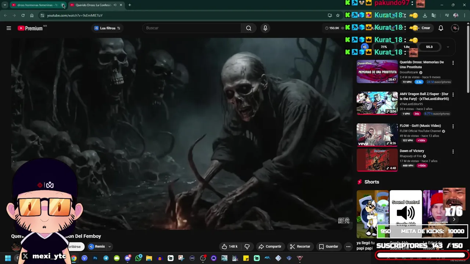470x264 pixels.
Task: Open Sticky Notes from taskbar
Action: 246,258
